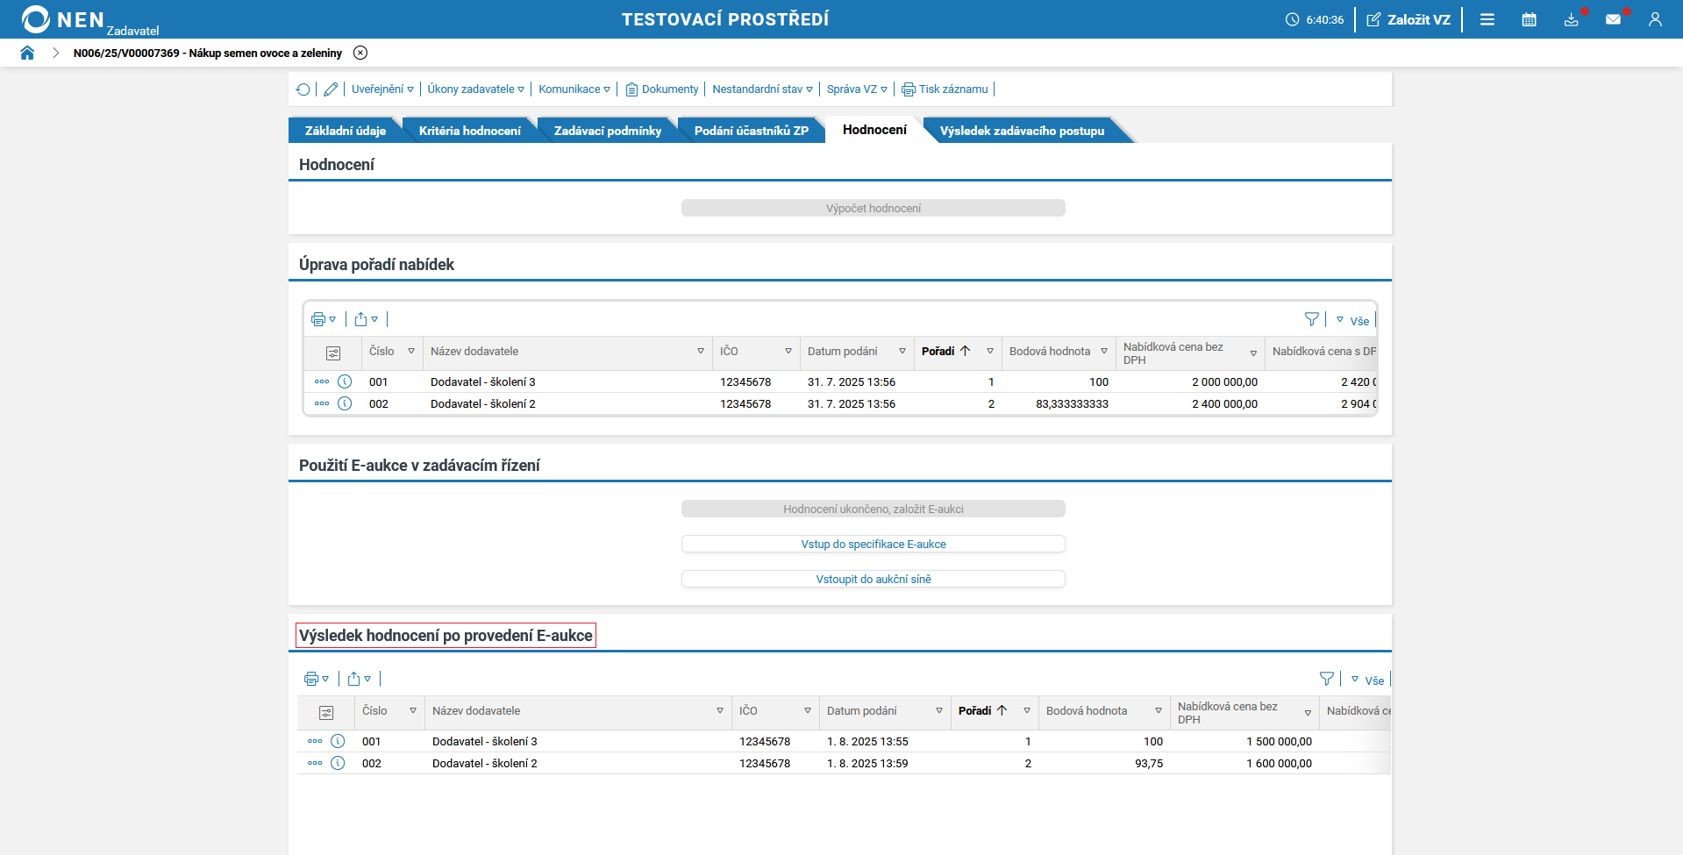This screenshot has width=1683, height=855.
Task: Click the home icon in breadcrumb
Action: 27,53
